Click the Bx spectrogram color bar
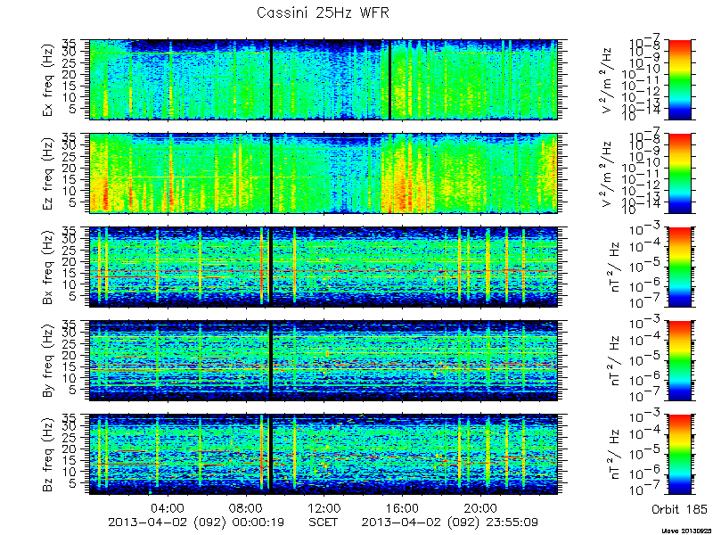Image resolution: width=713 pixels, height=535 pixels. point(679,267)
